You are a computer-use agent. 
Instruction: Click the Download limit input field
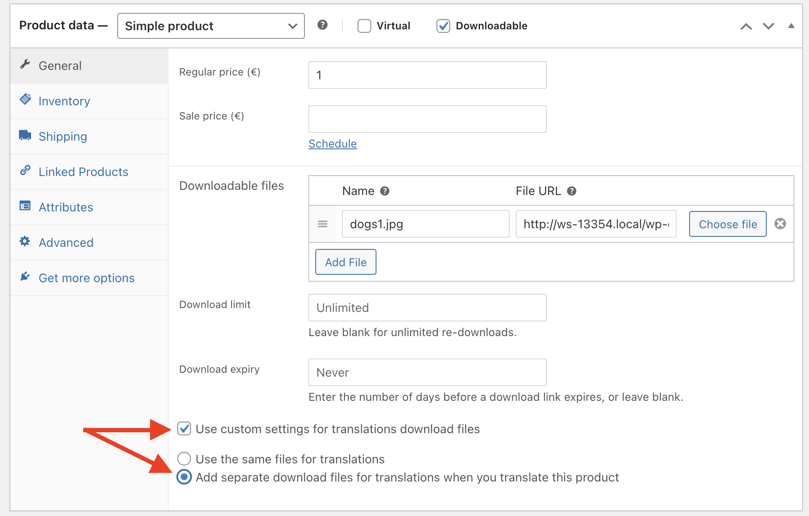click(427, 308)
